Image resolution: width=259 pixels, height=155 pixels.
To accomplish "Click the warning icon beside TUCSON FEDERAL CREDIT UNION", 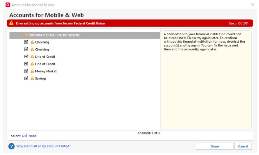I will 26,35.
